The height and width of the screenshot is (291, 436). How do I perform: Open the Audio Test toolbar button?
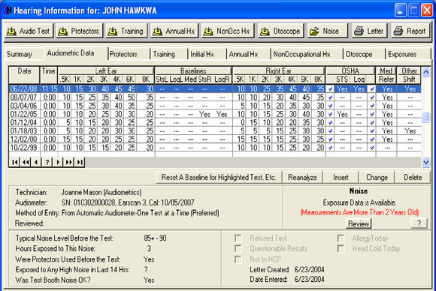(29, 31)
